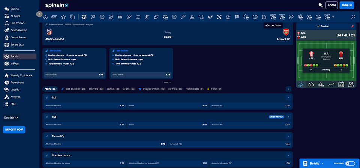Select the rugby ball sport icon
Viewport: 360px width, 168px height.
pyautogui.click(x=156, y=17)
